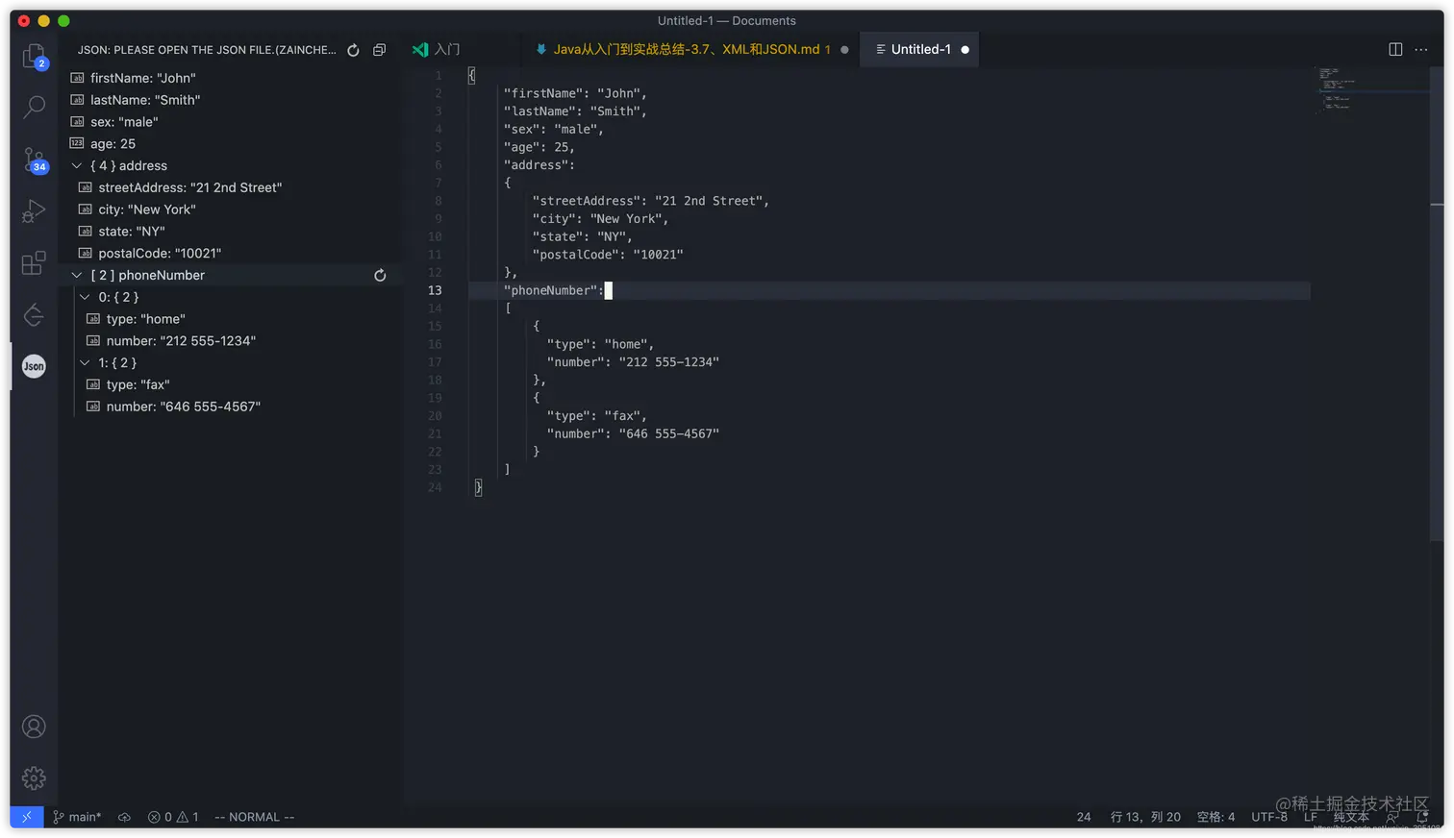Open the Explorer view in activity bar

pos(34,57)
